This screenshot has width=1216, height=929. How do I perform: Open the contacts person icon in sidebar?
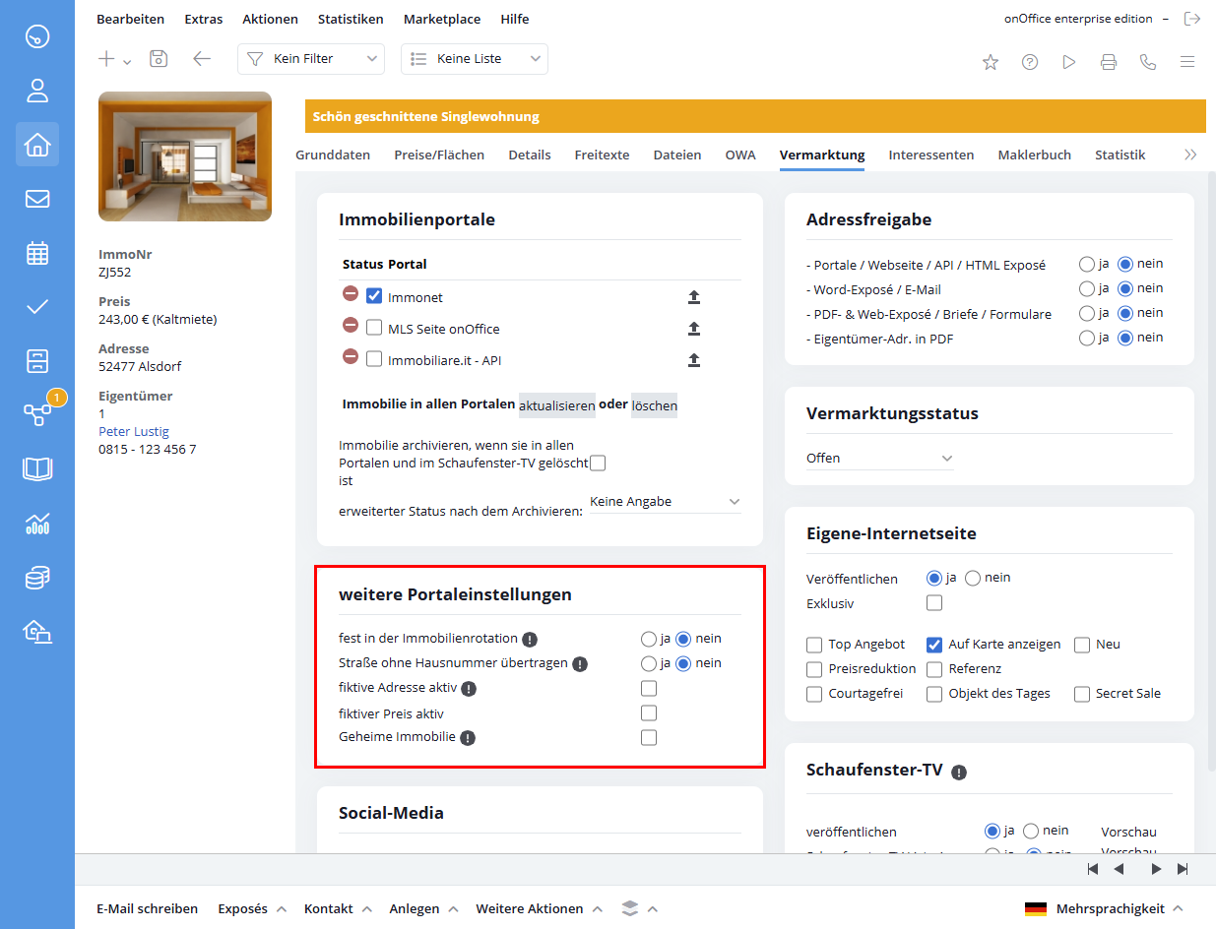click(37, 92)
